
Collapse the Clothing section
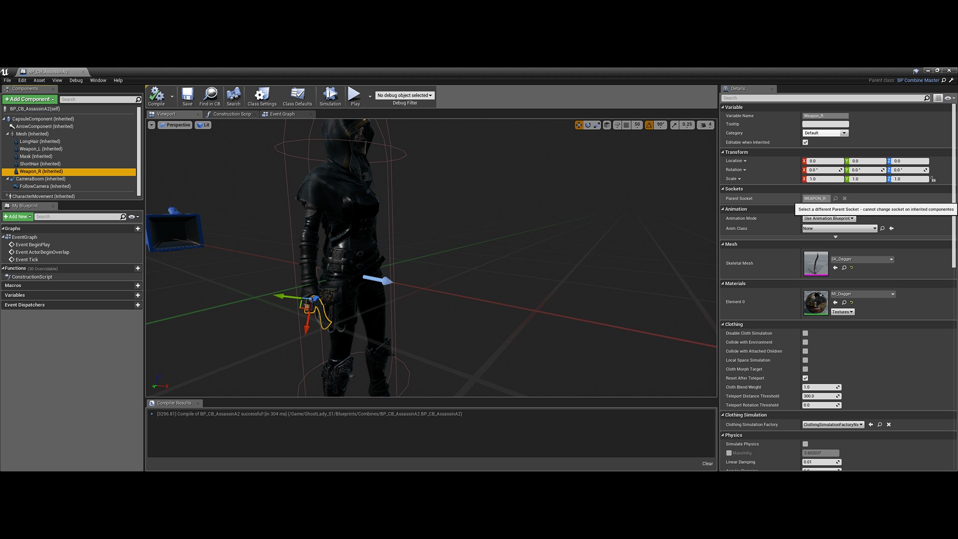pos(733,324)
